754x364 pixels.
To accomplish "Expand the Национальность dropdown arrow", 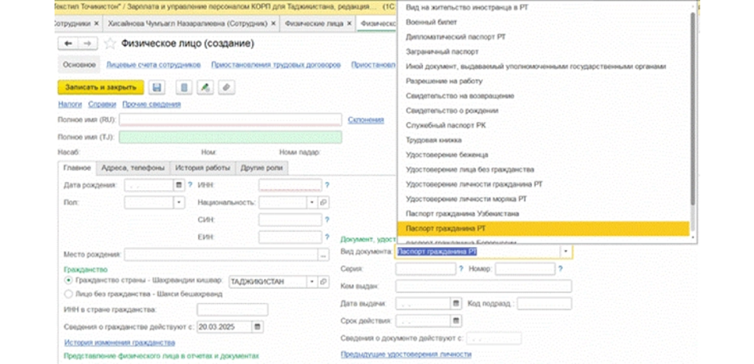I will (313, 202).
